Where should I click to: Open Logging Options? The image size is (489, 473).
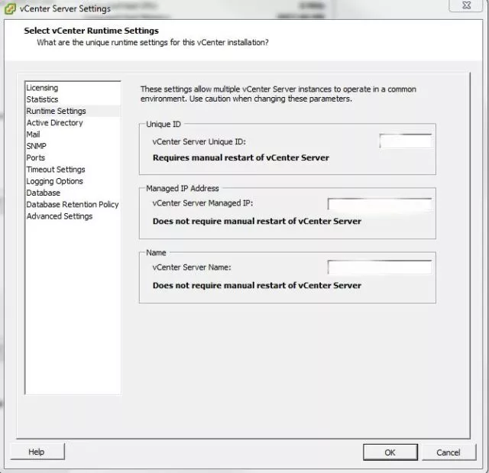point(73,181)
